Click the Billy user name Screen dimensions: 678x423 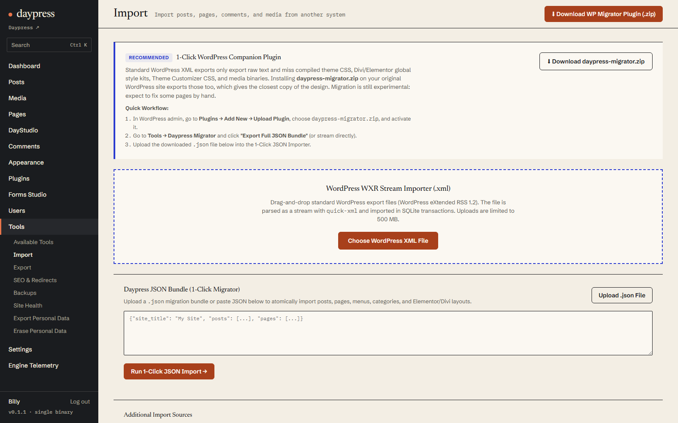[14, 401]
